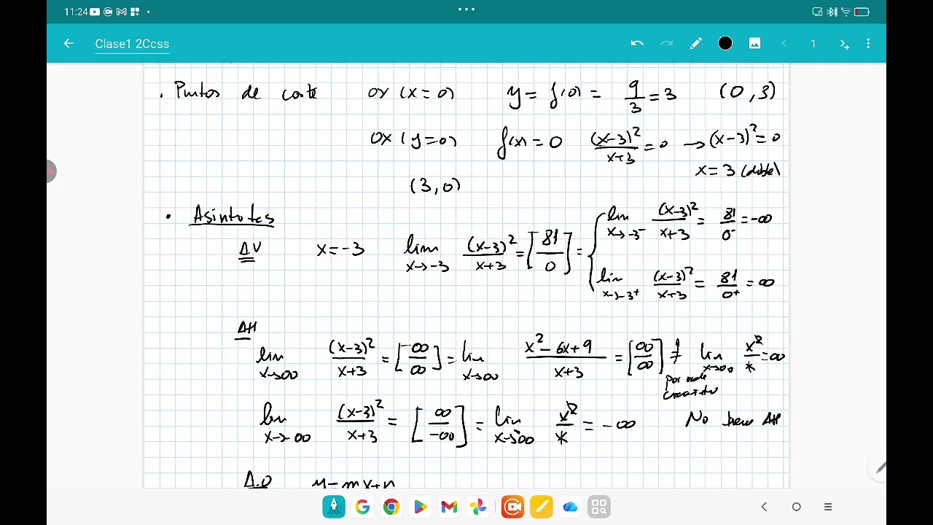Open recent apps navigation button

[828, 507]
